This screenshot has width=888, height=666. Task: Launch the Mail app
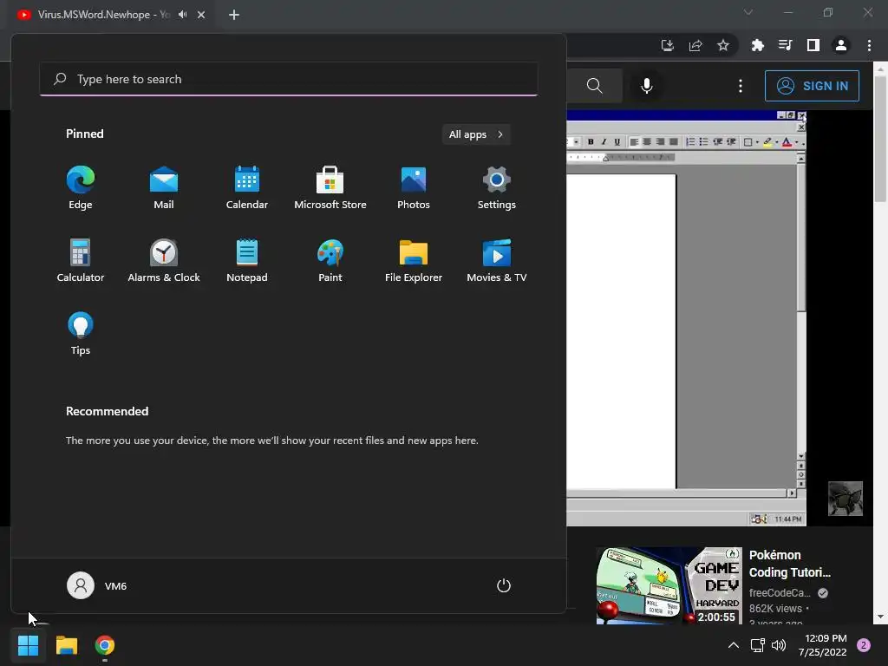pyautogui.click(x=164, y=188)
